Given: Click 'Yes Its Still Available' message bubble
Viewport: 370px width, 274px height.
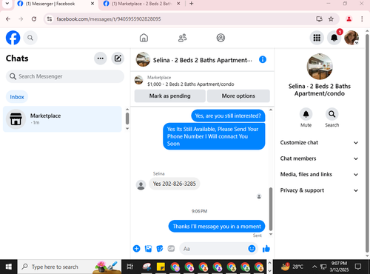Looking at the screenshot, I should coord(214,136).
